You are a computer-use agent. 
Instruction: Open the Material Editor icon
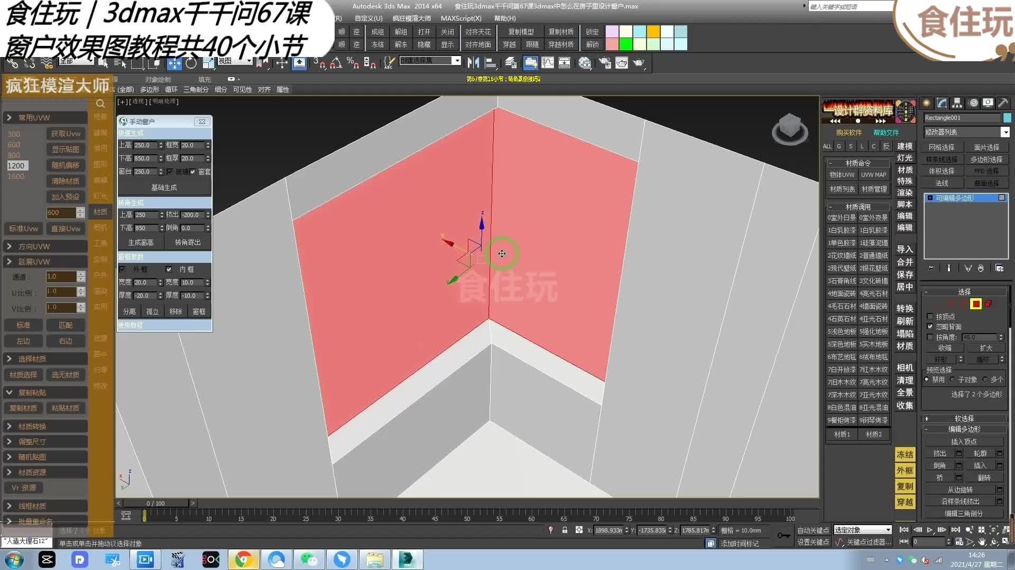click(585, 63)
